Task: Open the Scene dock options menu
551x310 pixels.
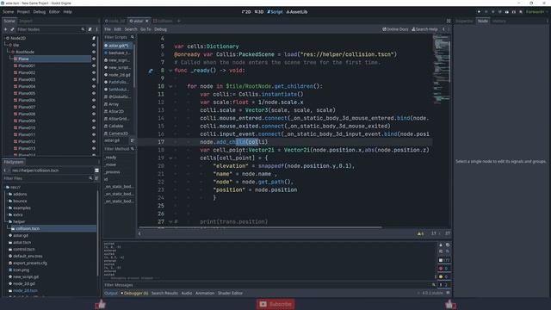Action: (97, 29)
